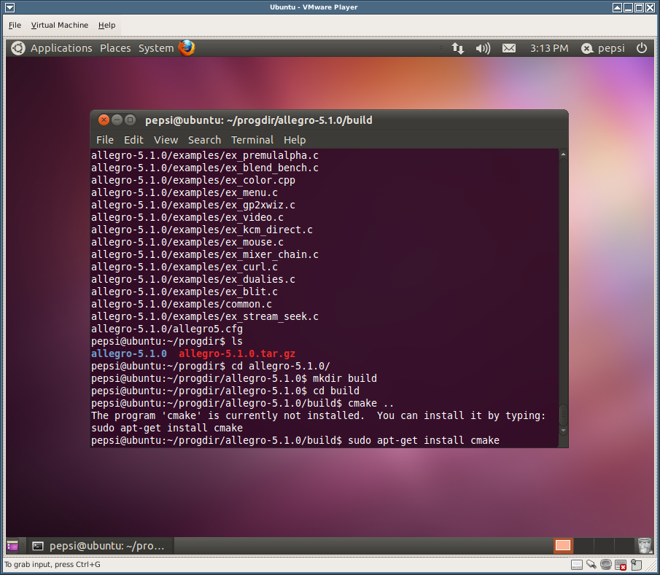Select the active first workspace

(x=563, y=545)
